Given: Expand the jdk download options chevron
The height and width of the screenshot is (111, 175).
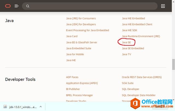Looking at the screenshot, I should [x=41, y=107].
